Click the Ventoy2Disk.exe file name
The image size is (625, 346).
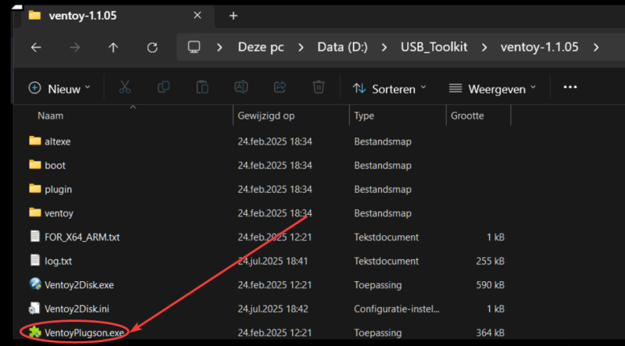[80, 285]
